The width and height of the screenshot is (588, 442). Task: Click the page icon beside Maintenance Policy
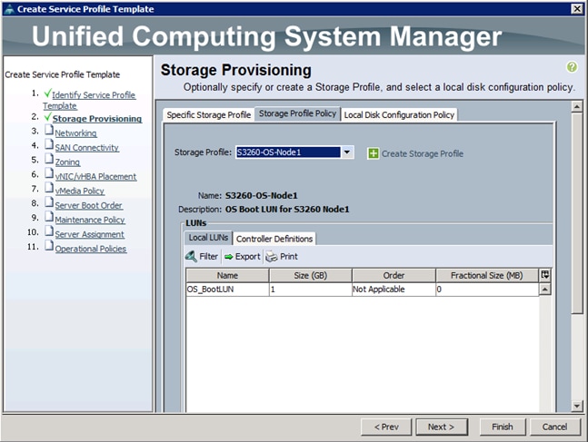tap(49, 217)
